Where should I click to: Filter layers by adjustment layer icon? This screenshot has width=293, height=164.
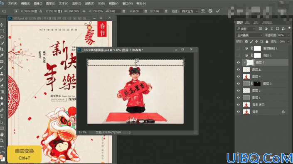(x=266, y=29)
